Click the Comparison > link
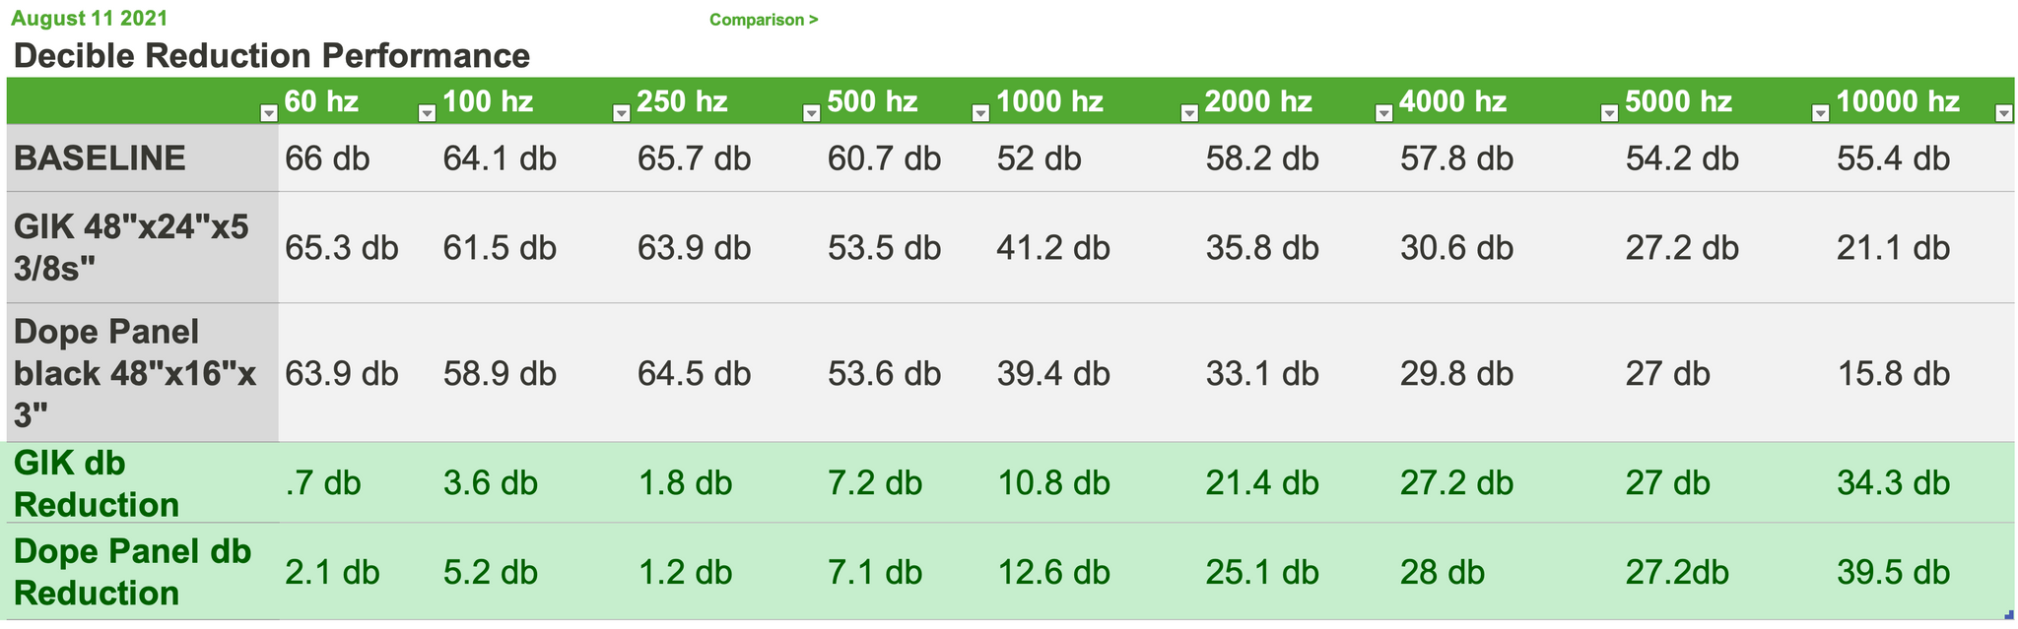Viewport: 2018px width, 629px height. [x=764, y=20]
